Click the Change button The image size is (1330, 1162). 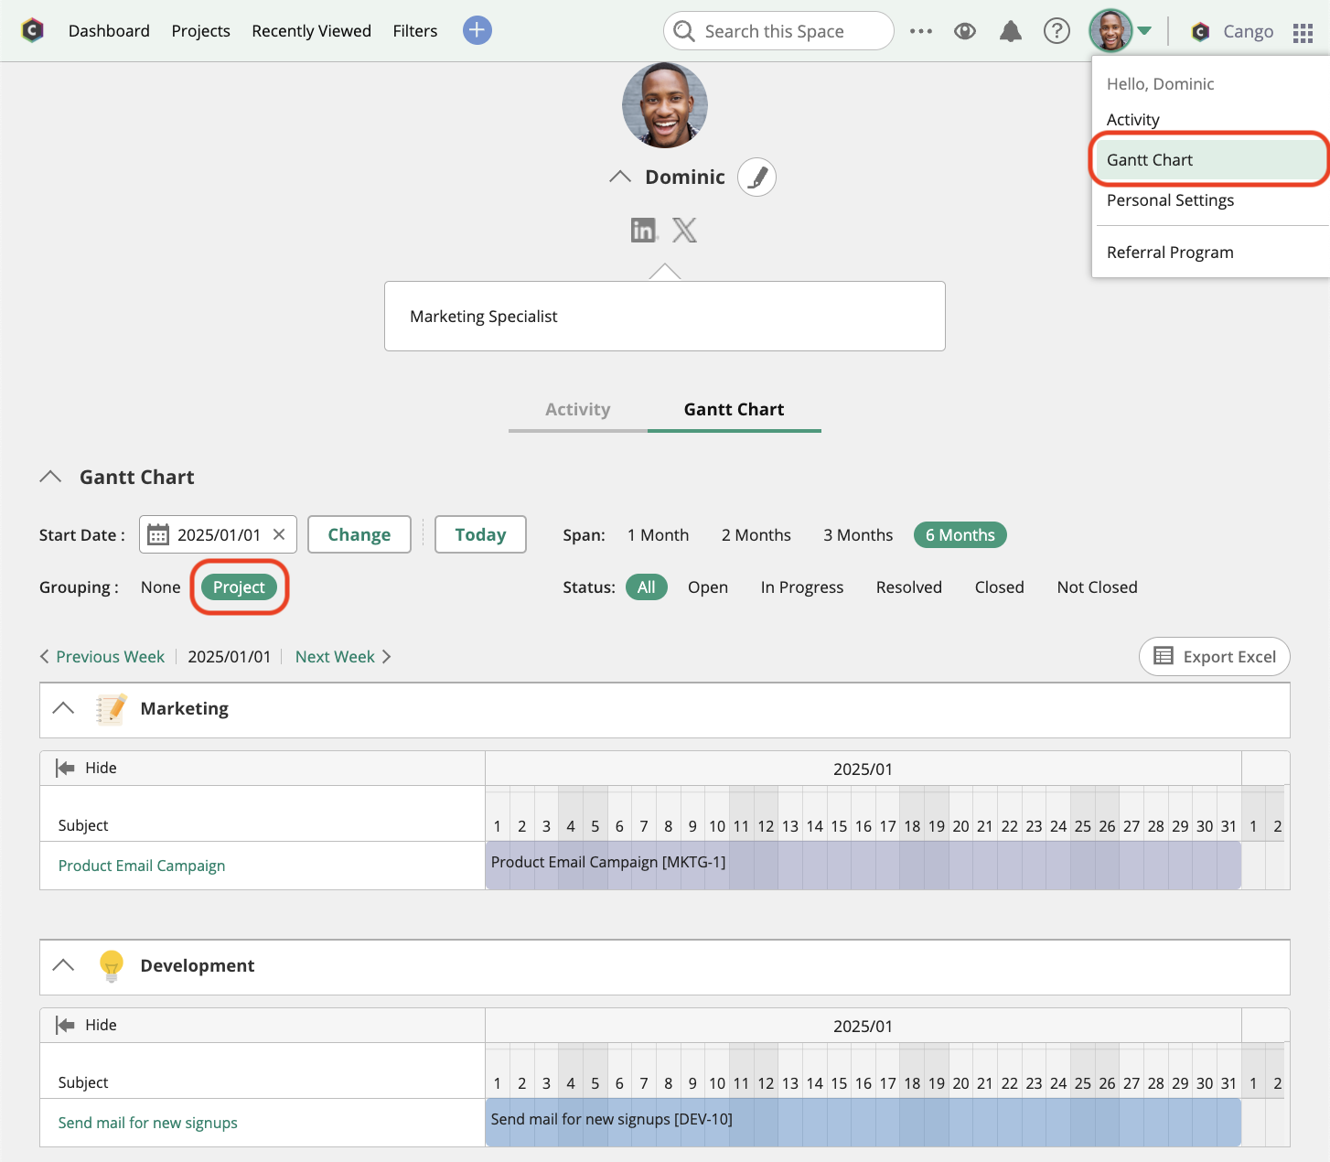[359, 534]
